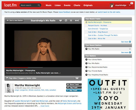Open McGarrigle Sisters and Family link
Image resolution: width=136 pixels, height=110 pixels.
(70, 103)
